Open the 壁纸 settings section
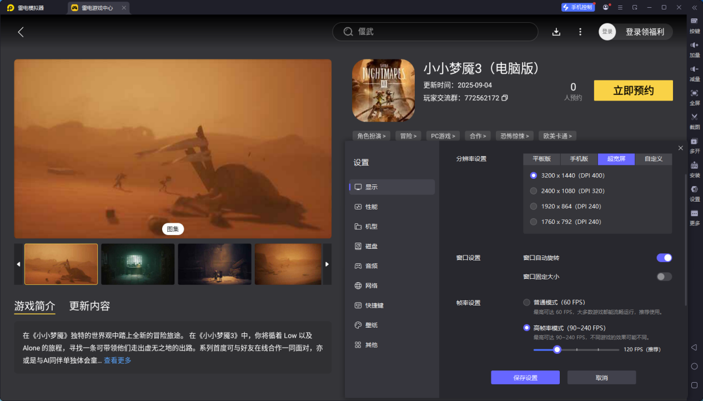This screenshot has height=401, width=703. point(392,325)
